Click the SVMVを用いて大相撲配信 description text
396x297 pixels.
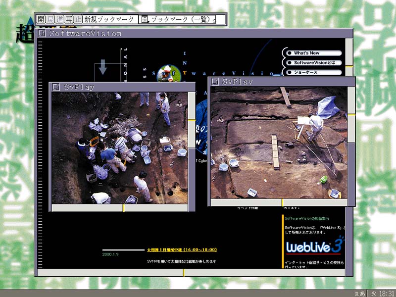click(x=181, y=261)
